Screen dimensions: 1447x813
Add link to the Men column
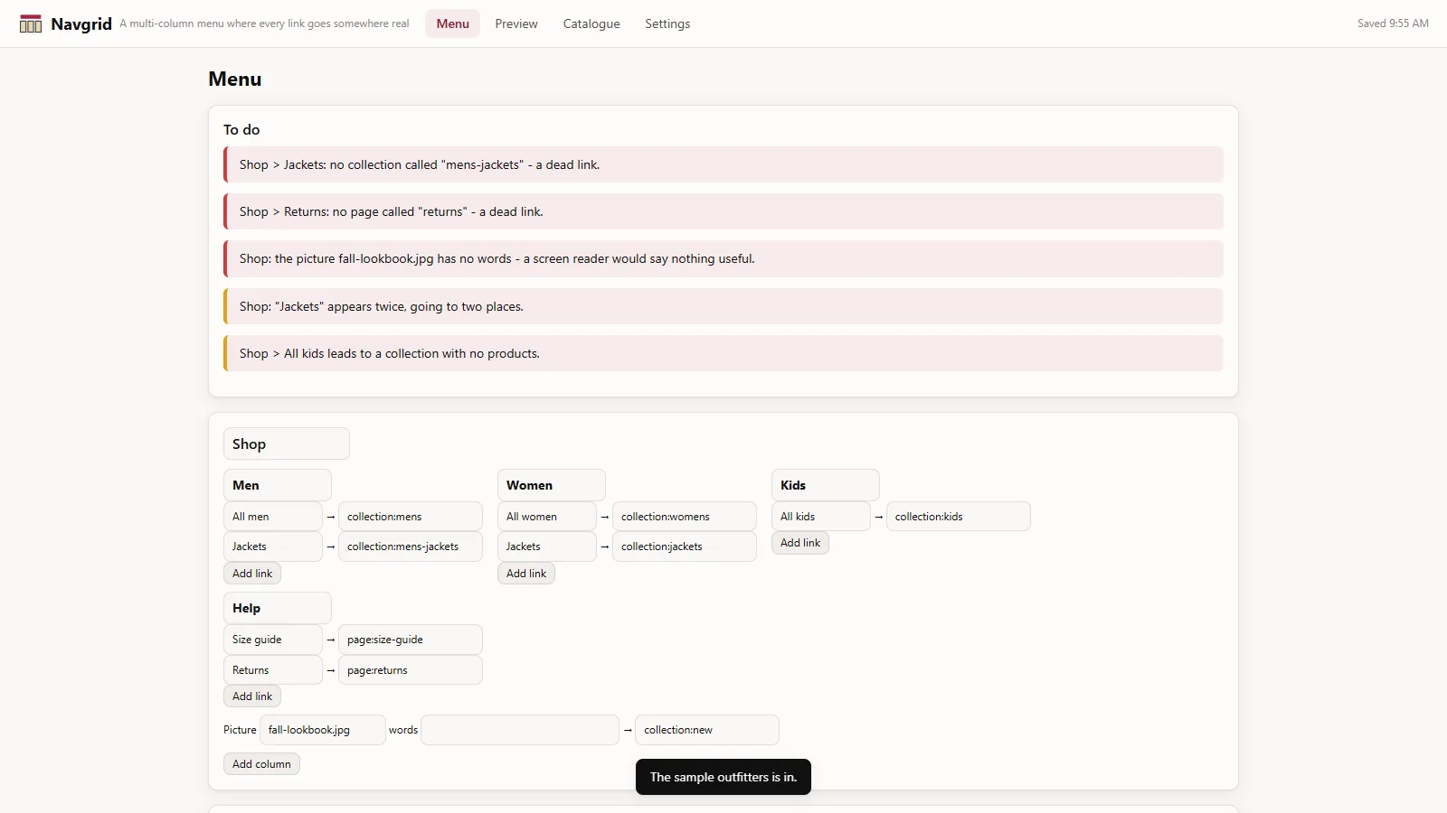coord(252,573)
